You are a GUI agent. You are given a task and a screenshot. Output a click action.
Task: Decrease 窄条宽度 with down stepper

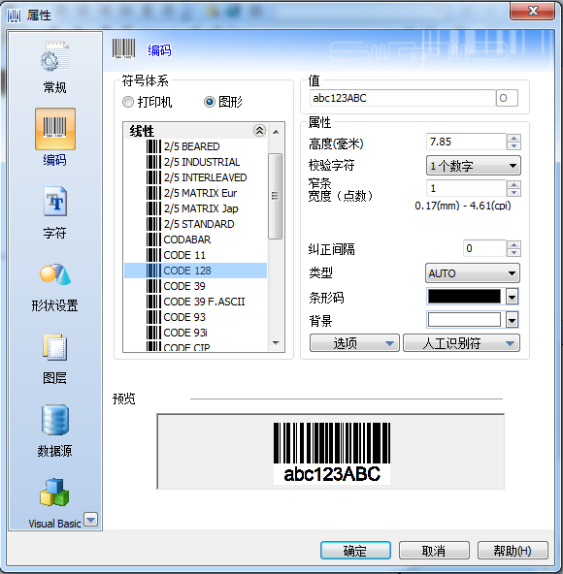(x=513, y=193)
